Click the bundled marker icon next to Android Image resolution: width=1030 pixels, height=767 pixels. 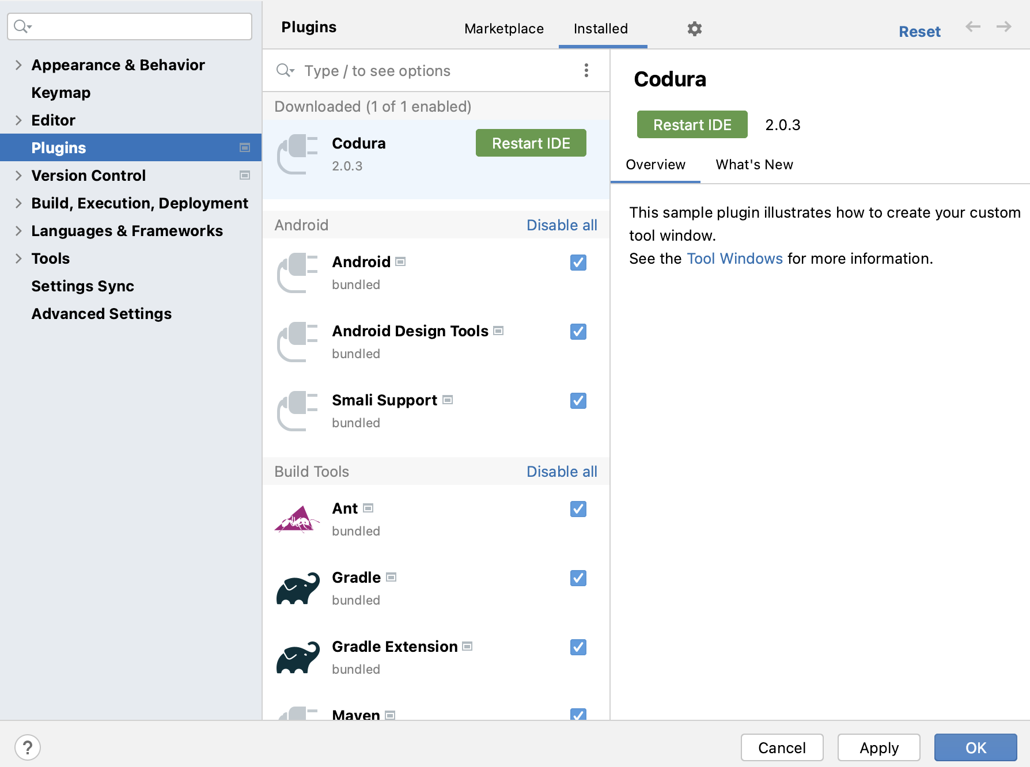pos(401,261)
